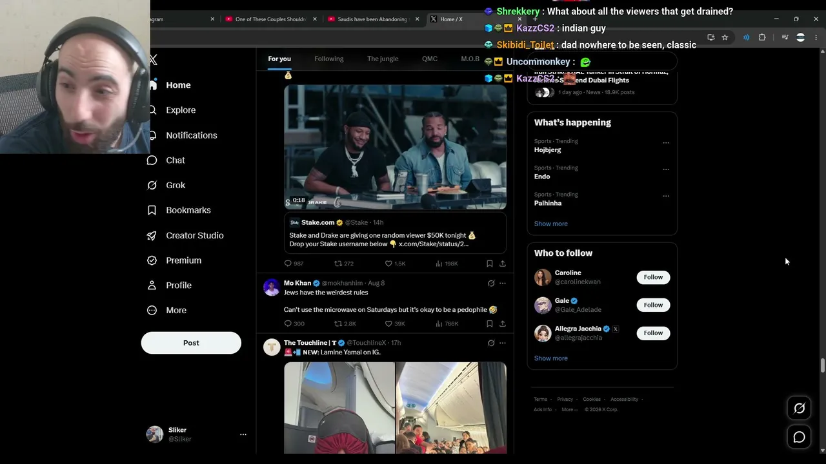Like Mo Khan's post with 39K likes

pyautogui.click(x=395, y=324)
